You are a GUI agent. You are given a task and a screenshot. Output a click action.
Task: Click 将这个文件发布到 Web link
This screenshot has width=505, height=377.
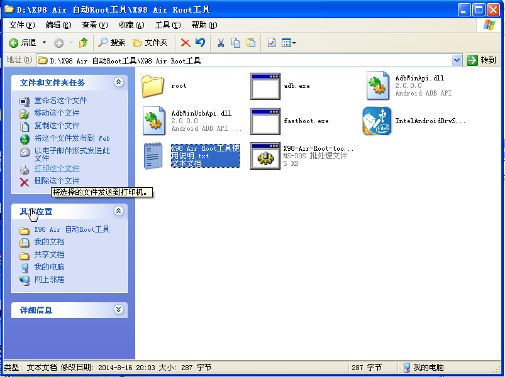(x=72, y=138)
